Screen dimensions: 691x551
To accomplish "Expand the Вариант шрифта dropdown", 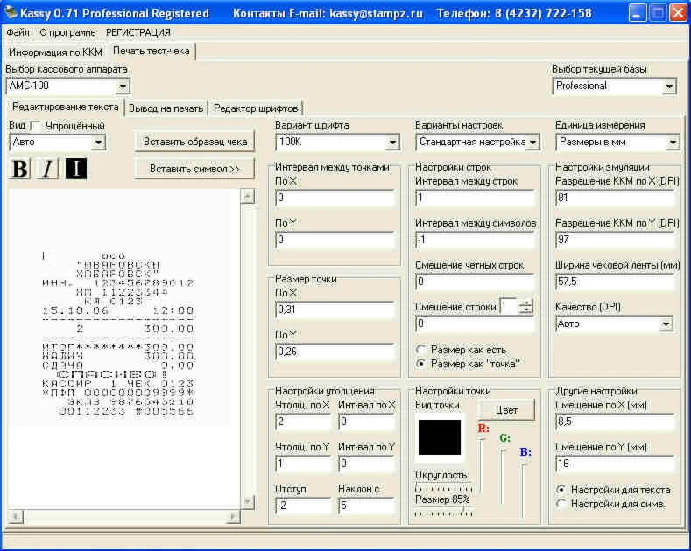I will click(x=391, y=142).
